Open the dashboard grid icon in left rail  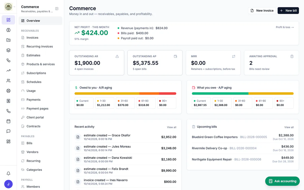click(x=8, y=20)
